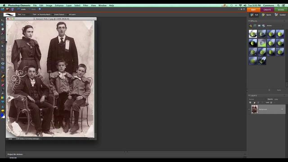The width and height of the screenshot is (288, 162).
Task: Open the volume icon in menu bar
Action: click(x=245, y=5)
